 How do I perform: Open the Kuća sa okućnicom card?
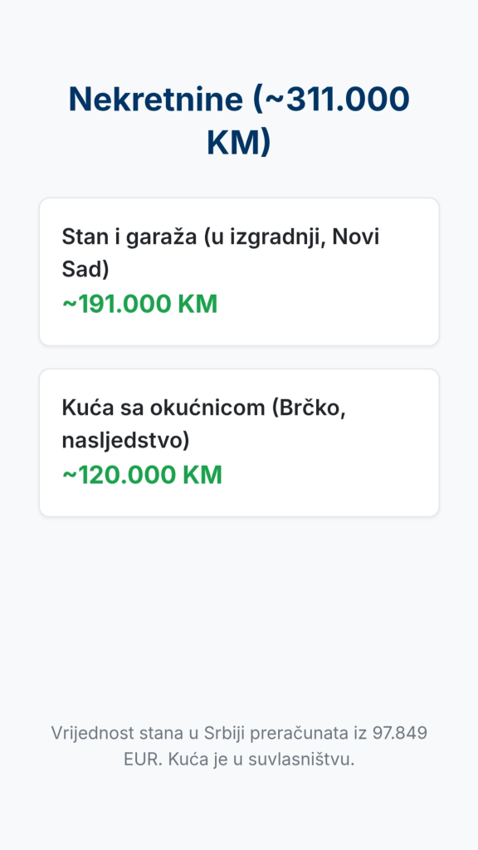click(x=239, y=443)
